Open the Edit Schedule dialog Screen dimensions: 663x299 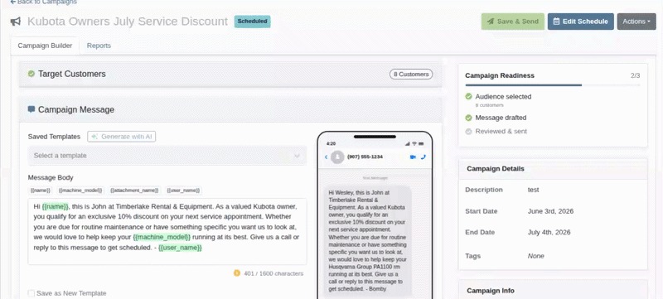tap(581, 22)
